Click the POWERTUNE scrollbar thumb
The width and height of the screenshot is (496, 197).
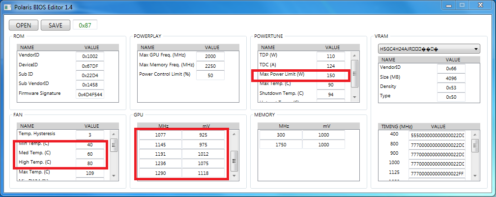354,74
